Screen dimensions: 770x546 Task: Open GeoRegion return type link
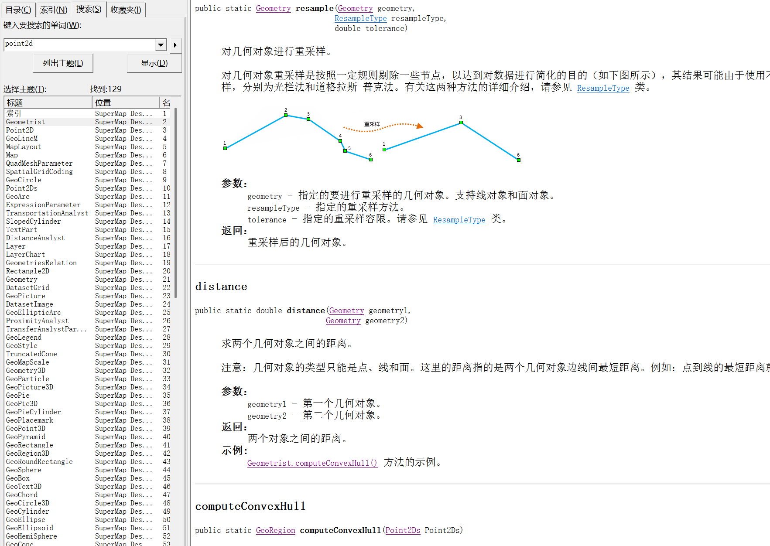pos(275,530)
